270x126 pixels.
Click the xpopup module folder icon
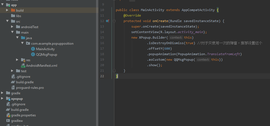tap(8, 99)
